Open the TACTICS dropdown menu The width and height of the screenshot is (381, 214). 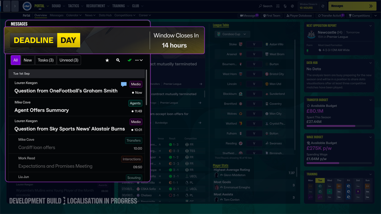[76, 6]
